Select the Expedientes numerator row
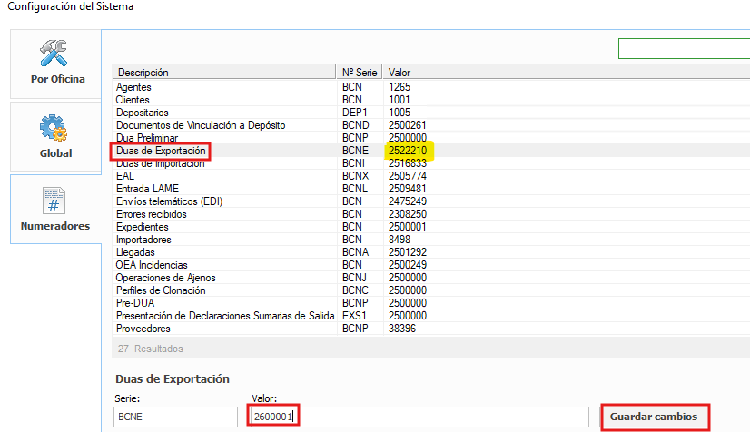The height and width of the screenshot is (432, 750). (x=143, y=227)
